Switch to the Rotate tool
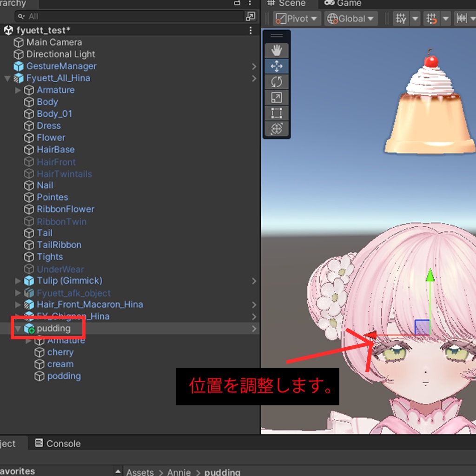This screenshot has width=476, height=476. 277,81
